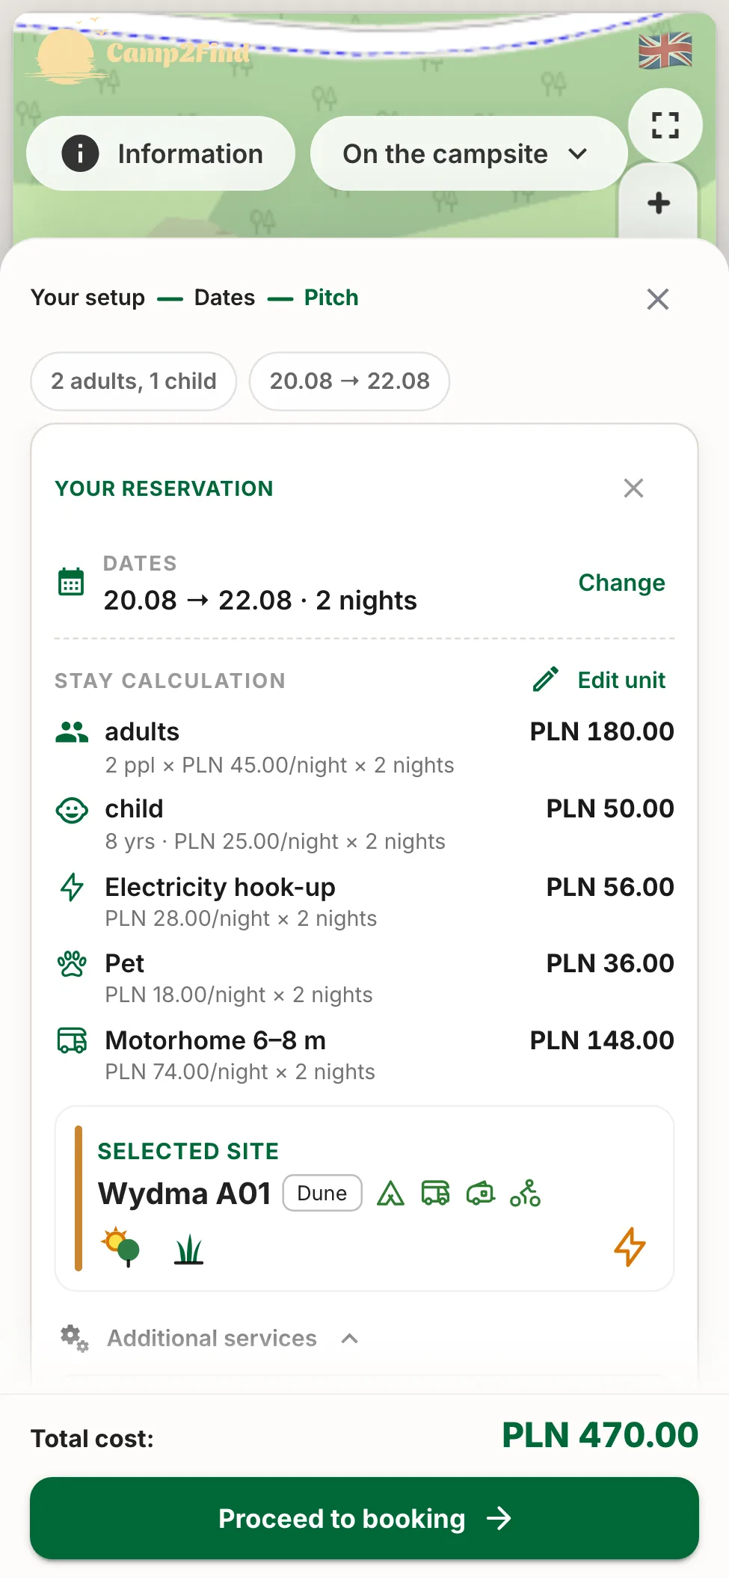
Task: Click the sun and tree shade icon
Action: [x=120, y=1247]
